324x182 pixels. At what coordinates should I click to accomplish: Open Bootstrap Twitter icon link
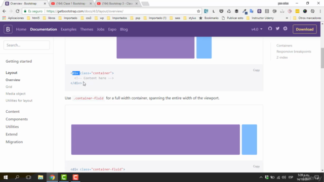[277, 29]
